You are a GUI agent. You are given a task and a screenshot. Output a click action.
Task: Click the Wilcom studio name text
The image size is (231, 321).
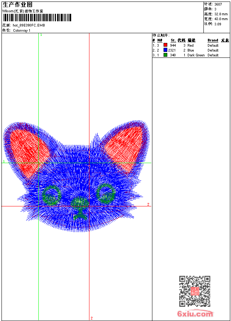[23, 11]
